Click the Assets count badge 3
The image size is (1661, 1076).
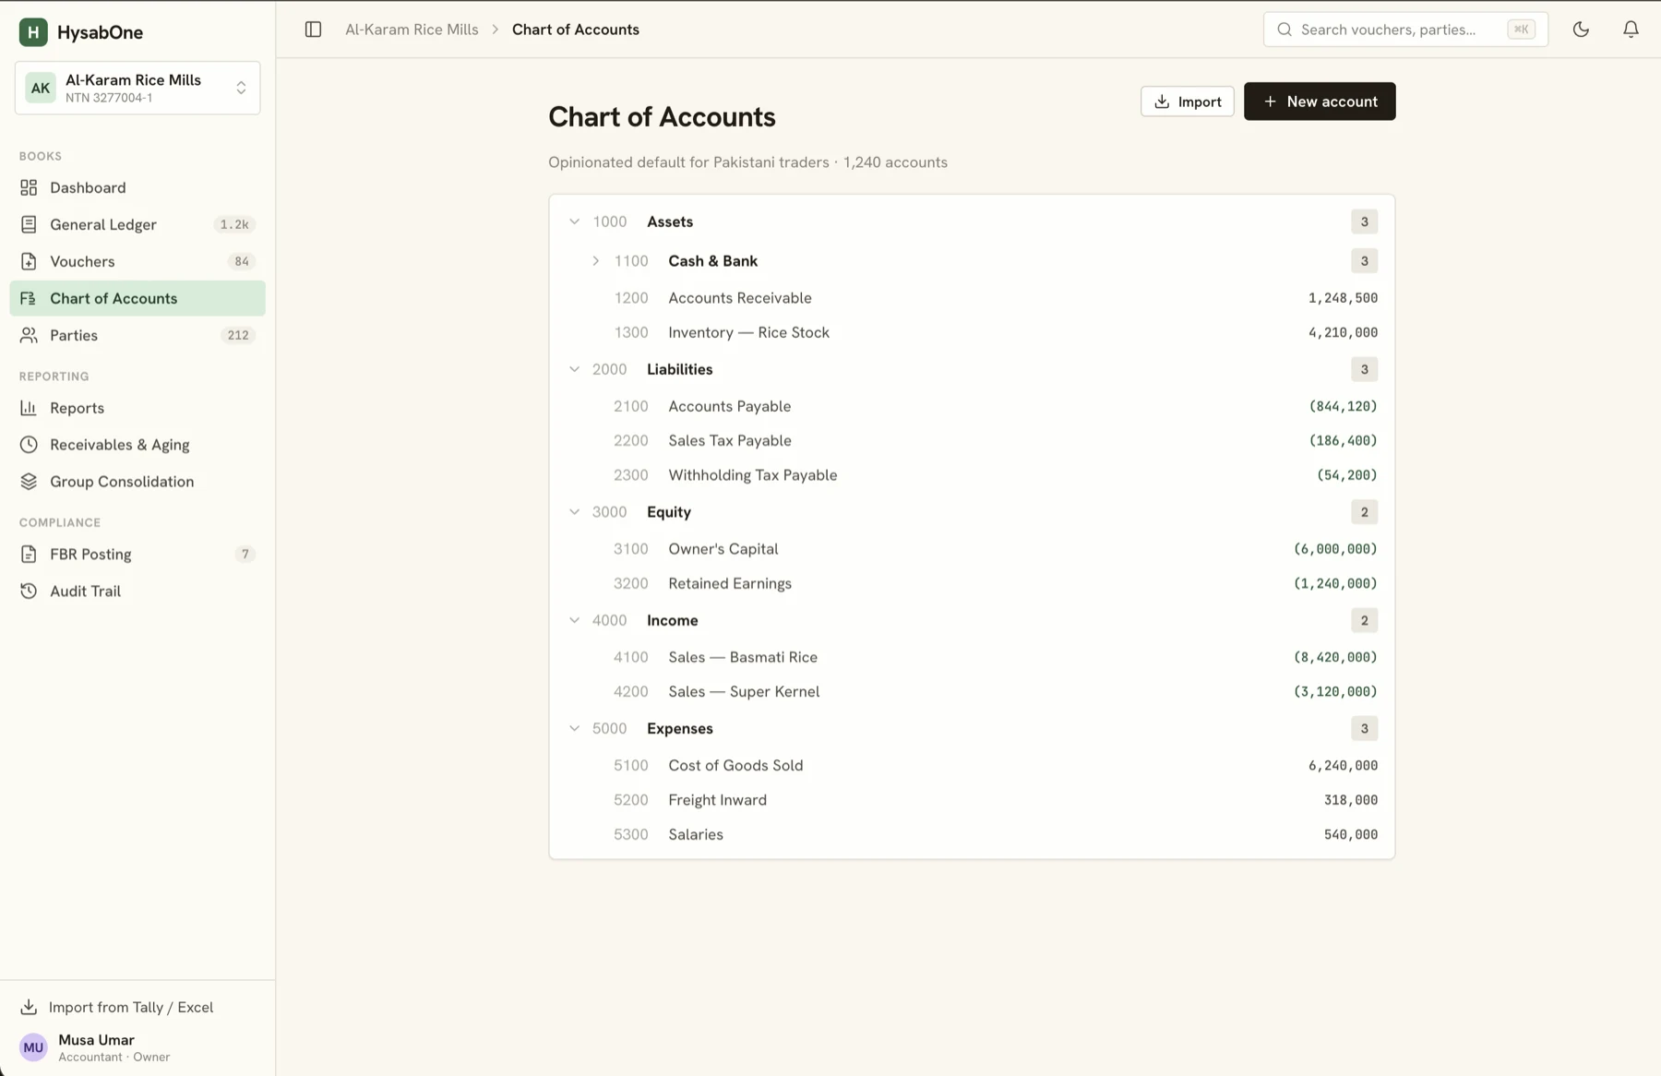[x=1364, y=221]
